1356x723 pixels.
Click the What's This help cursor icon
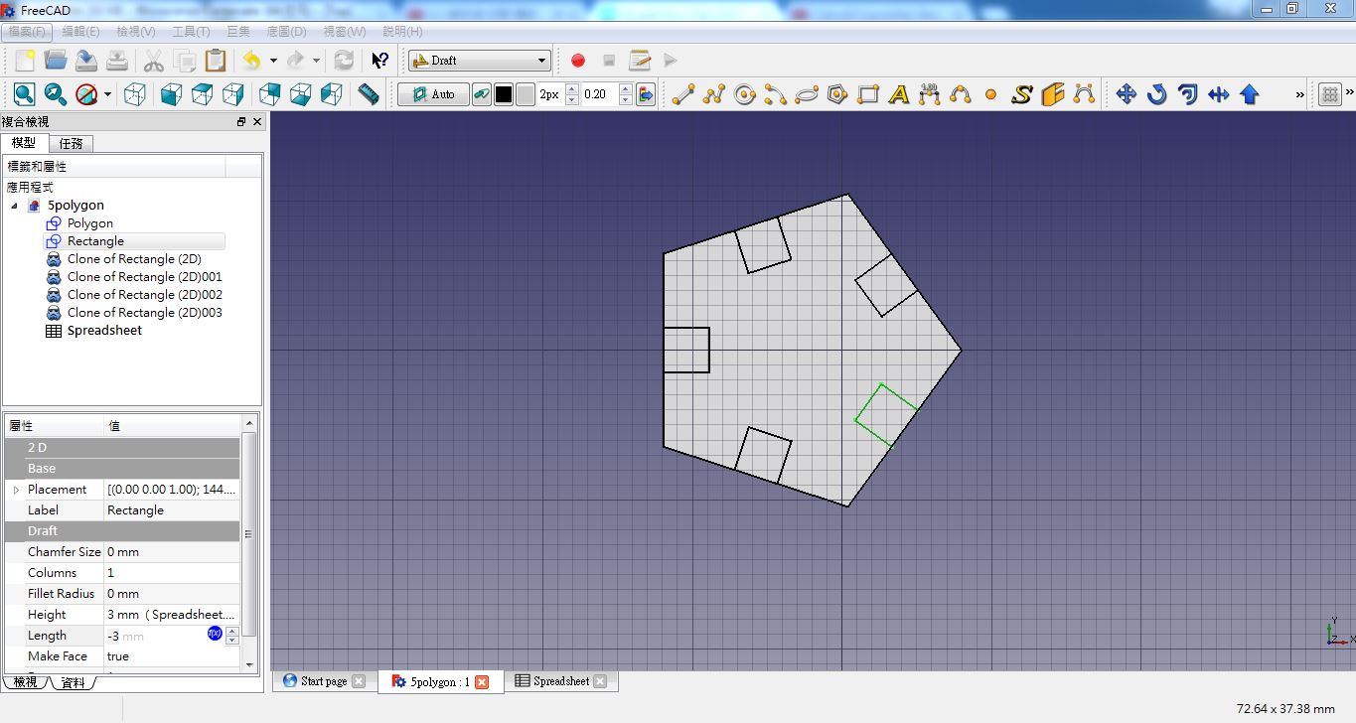point(379,61)
